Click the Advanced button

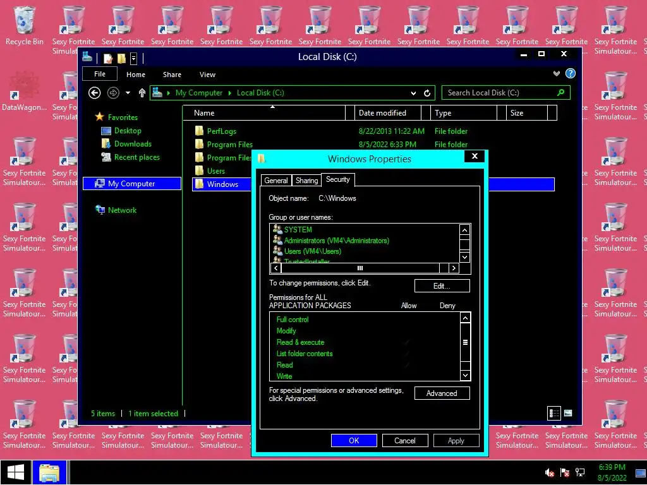tap(442, 393)
